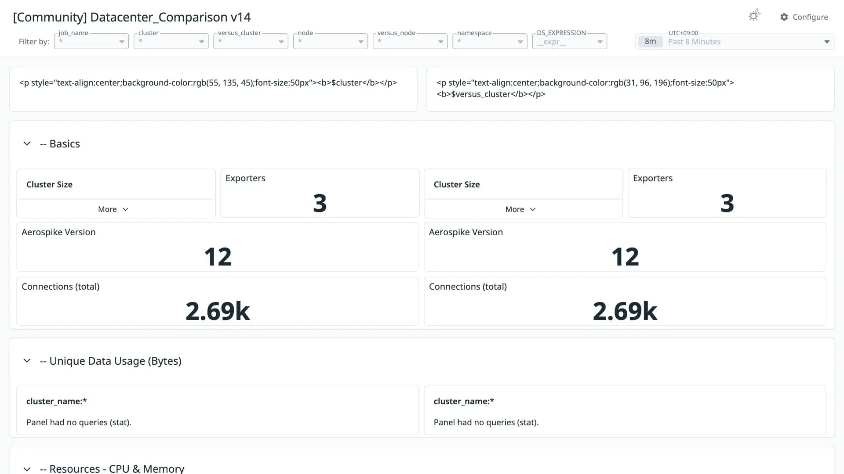Viewport: 844px width, 474px height.
Task: Click the -- Basics section heading
Action: pyautogui.click(x=60, y=144)
